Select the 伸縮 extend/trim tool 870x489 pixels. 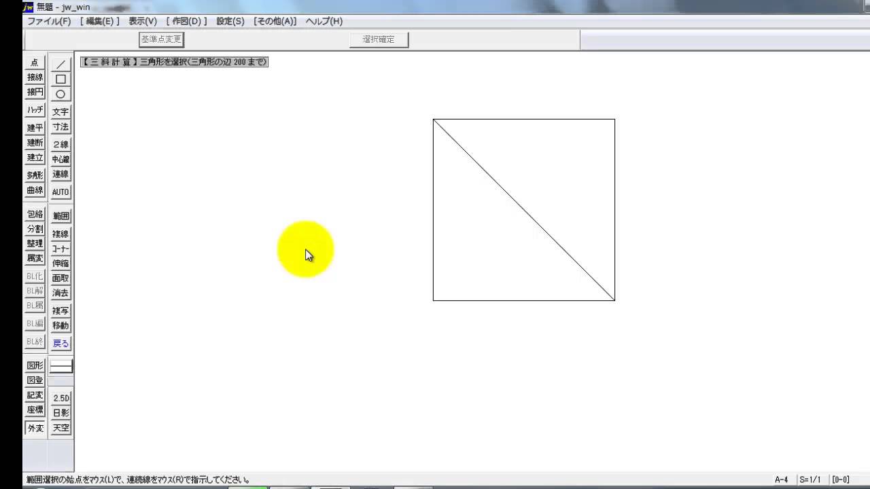click(x=60, y=264)
